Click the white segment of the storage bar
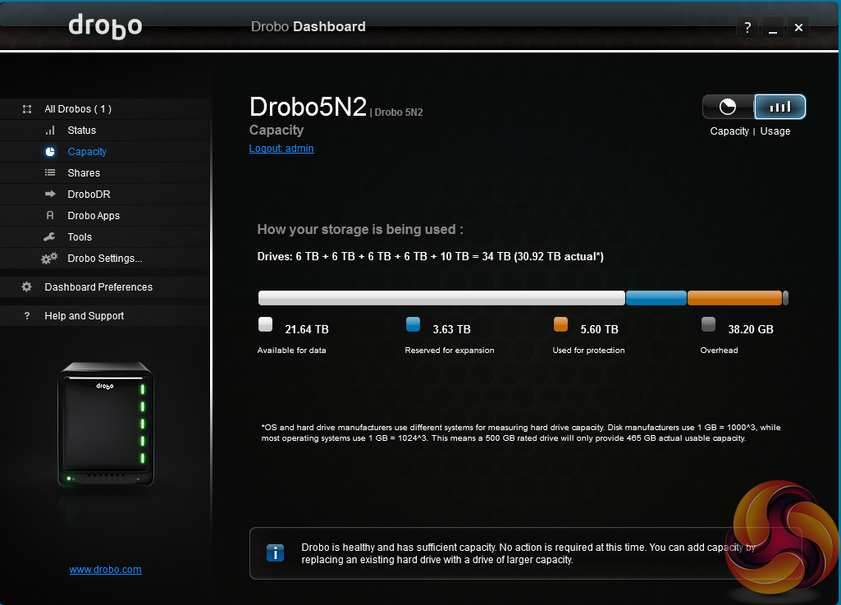This screenshot has width=841, height=605. (x=441, y=298)
